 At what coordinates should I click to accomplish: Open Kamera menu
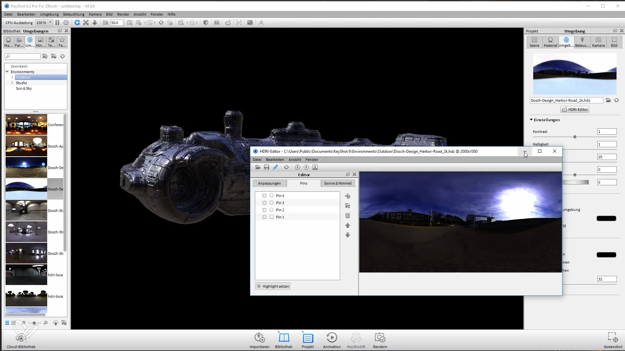pos(95,14)
